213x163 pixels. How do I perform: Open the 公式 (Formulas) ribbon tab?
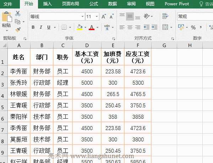click(94, 4)
